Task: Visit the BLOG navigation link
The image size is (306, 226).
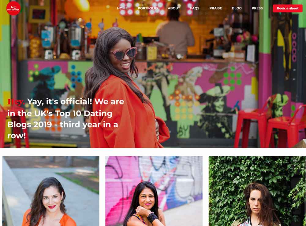Action: pyautogui.click(x=237, y=8)
